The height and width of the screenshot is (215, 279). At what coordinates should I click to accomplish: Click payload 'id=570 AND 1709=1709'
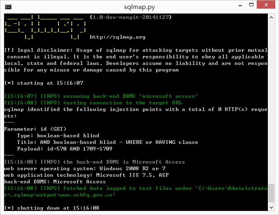[80, 149]
